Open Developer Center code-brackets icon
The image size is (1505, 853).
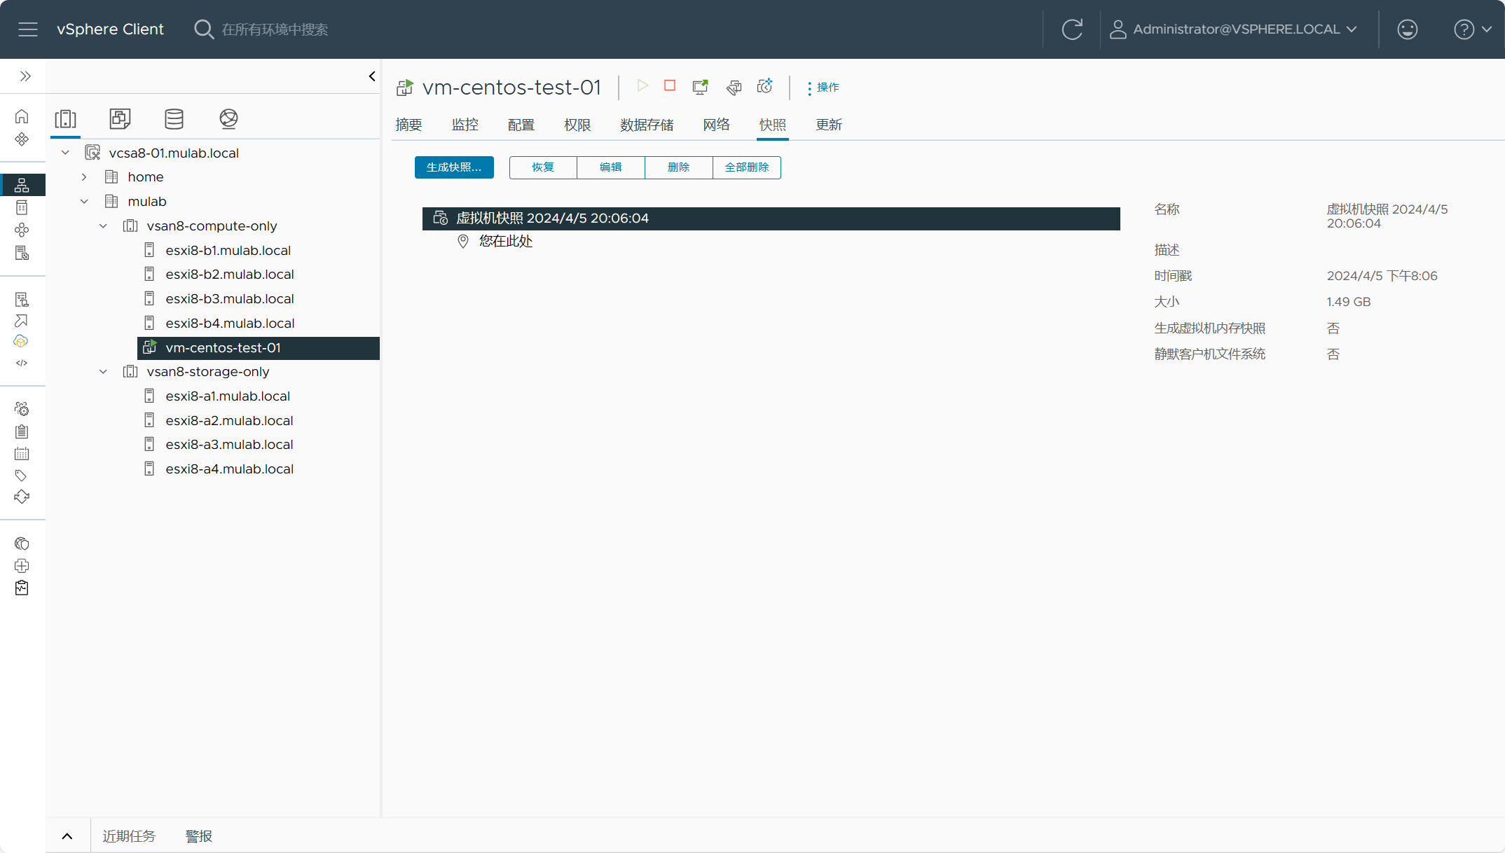[x=22, y=363]
